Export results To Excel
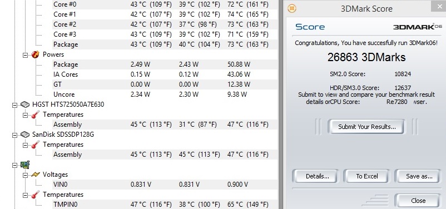Screen dimensions: 446x209 (366, 176)
